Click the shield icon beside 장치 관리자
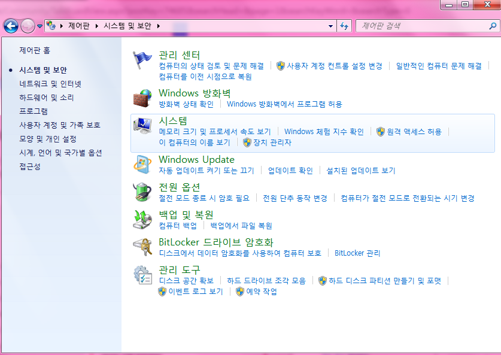501x355 pixels. pos(247,142)
